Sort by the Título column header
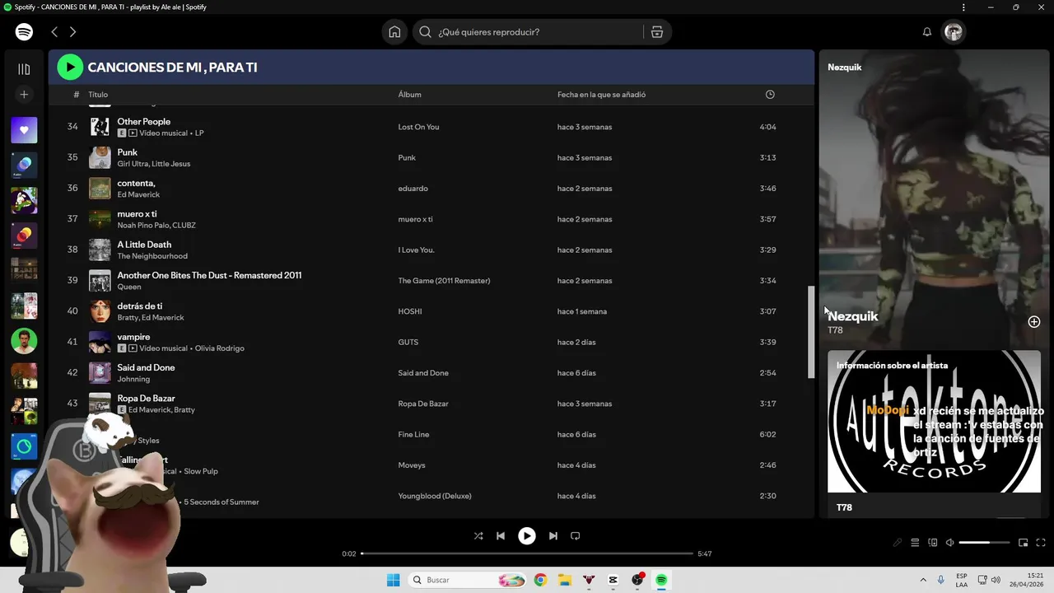Viewport: 1054px width, 593px height. pyautogui.click(x=98, y=95)
